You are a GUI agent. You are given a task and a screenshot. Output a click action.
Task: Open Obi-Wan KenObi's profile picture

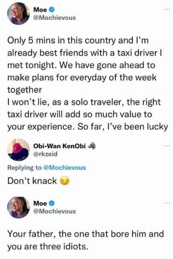(18, 150)
